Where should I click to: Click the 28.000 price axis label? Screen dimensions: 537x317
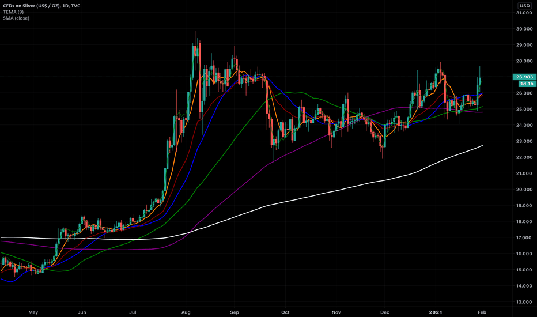(524, 61)
